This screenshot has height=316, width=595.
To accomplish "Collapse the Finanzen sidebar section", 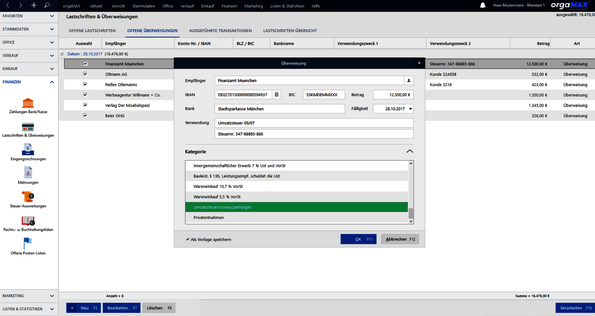I will 29,82.
